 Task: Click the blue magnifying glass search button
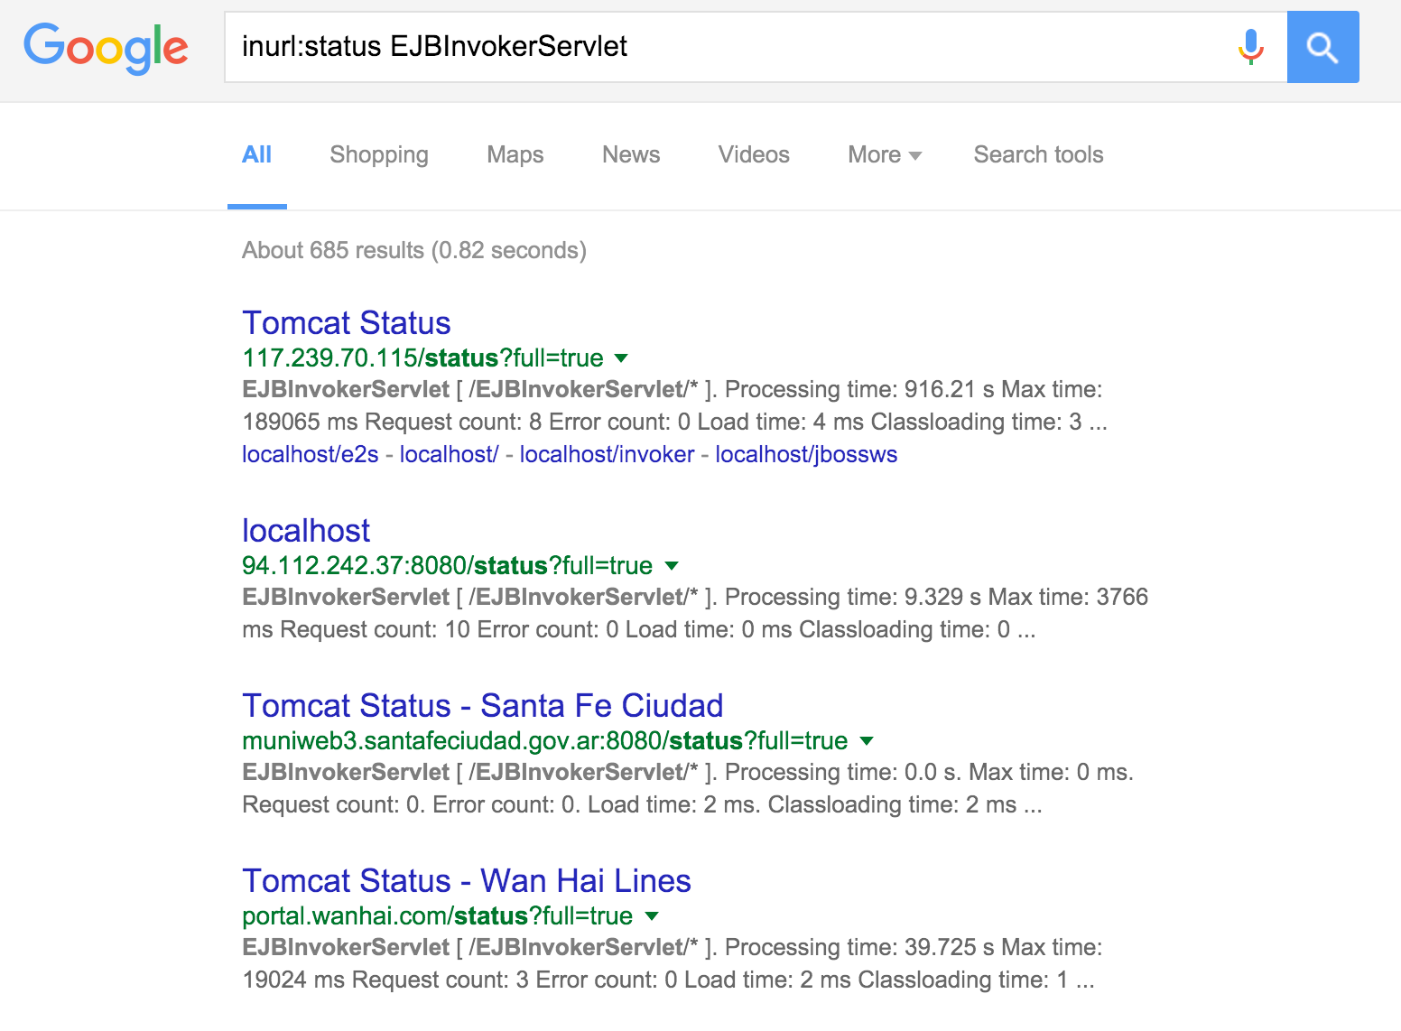[x=1323, y=47]
